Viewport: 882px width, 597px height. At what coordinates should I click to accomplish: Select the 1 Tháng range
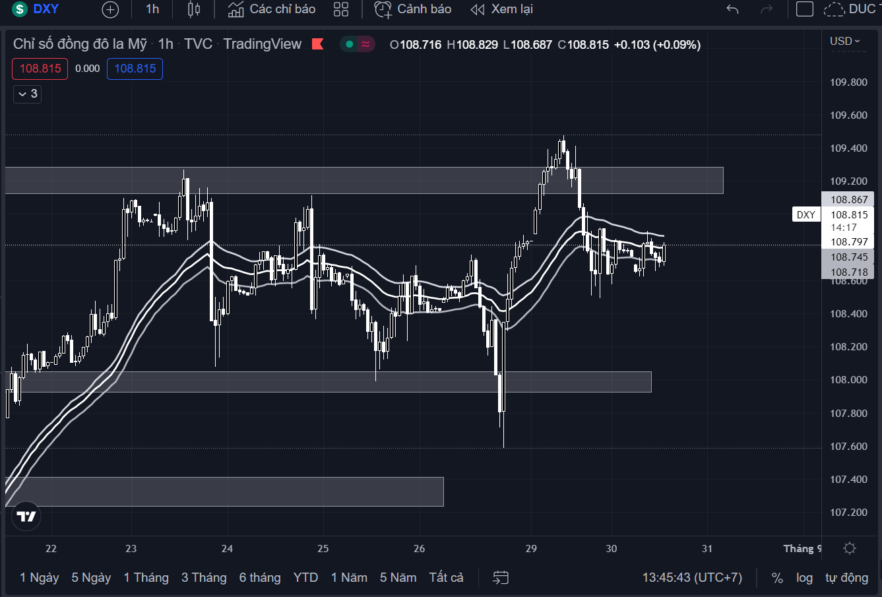tap(146, 578)
